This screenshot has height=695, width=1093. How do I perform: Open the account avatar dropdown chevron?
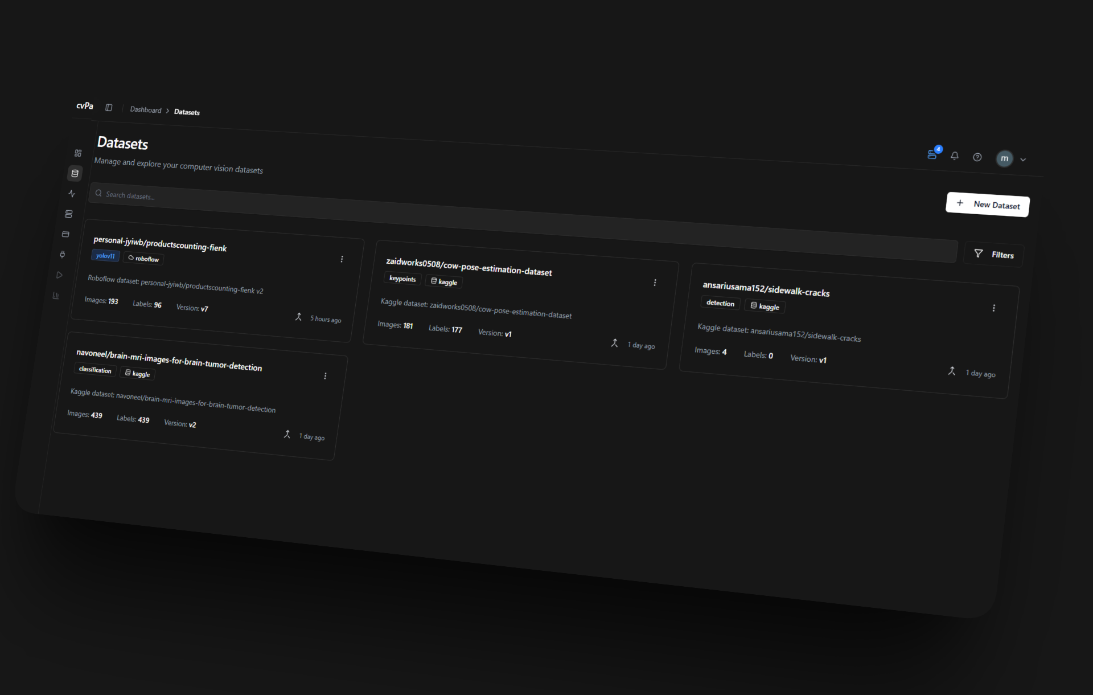point(1023,160)
